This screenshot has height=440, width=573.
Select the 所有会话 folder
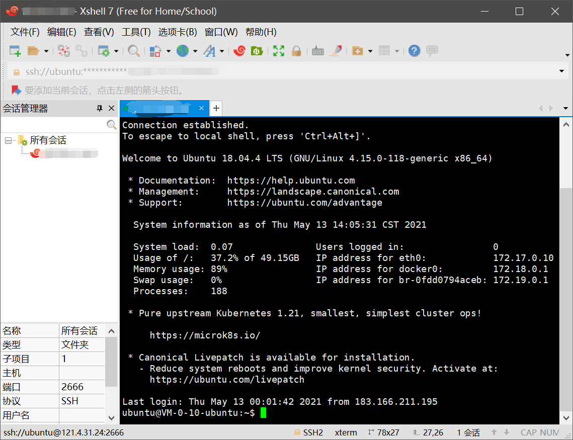point(48,140)
